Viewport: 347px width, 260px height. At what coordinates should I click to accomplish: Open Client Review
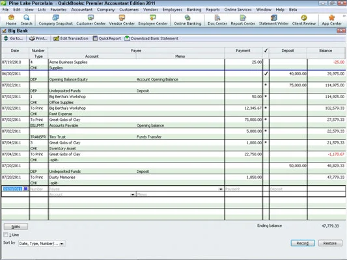tap(304, 20)
